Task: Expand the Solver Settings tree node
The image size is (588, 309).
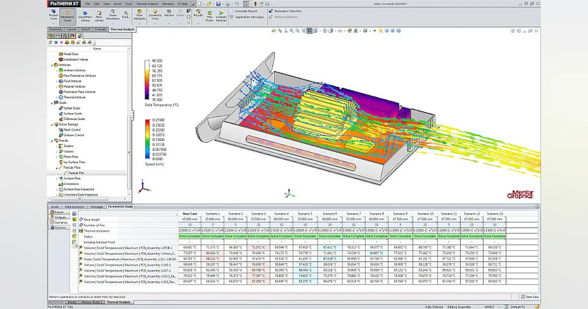Action: [51, 124]
